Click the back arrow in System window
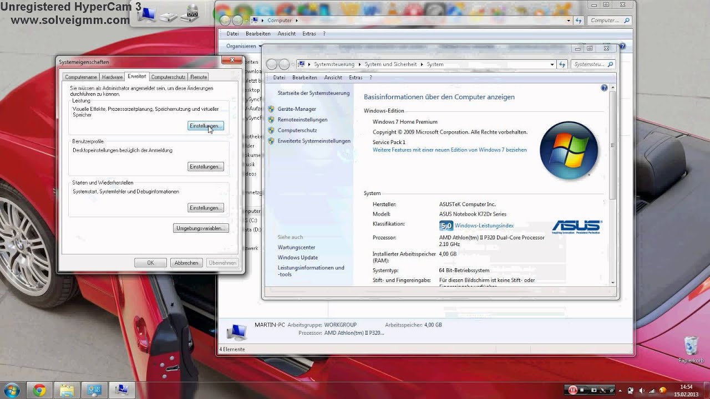 (271, 64)
